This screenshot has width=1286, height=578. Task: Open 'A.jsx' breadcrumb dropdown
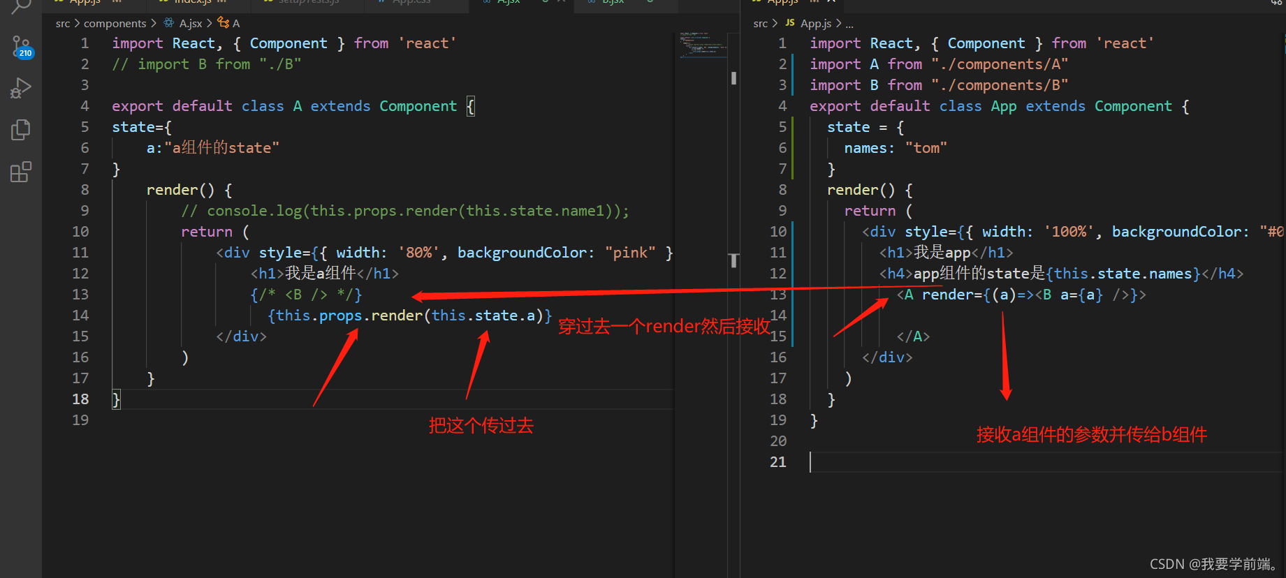pyautogui.click(x=191, y=24)
